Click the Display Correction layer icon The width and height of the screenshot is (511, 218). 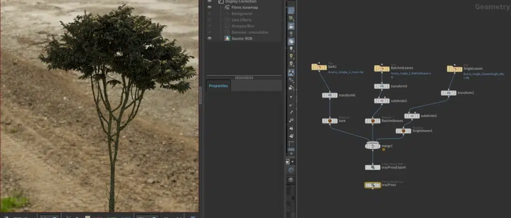click(x=221, y=1)
